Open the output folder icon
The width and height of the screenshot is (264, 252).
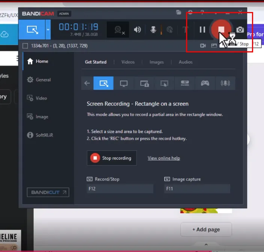pos(179,12)
